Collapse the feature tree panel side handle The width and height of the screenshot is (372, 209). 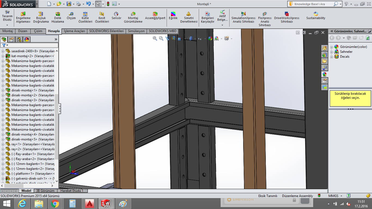click(x=60, y=109)
